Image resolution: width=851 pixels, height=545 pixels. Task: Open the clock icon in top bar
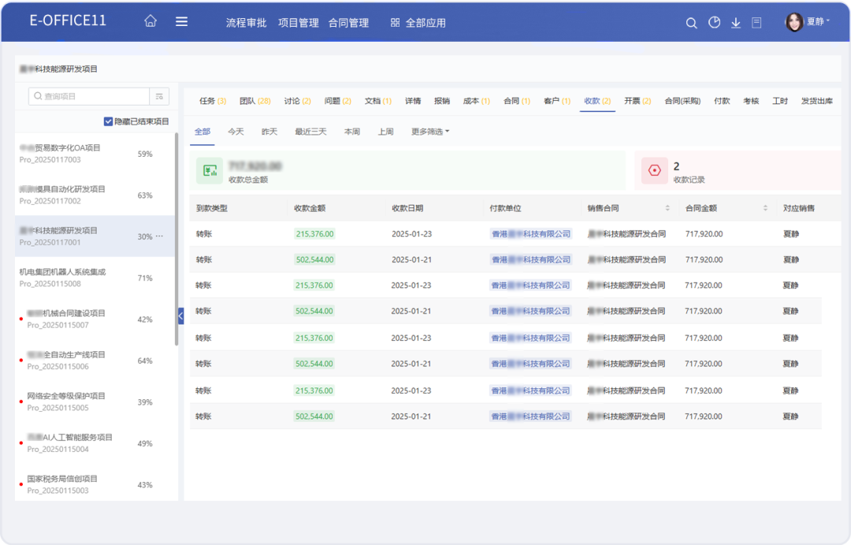(714, 23)
